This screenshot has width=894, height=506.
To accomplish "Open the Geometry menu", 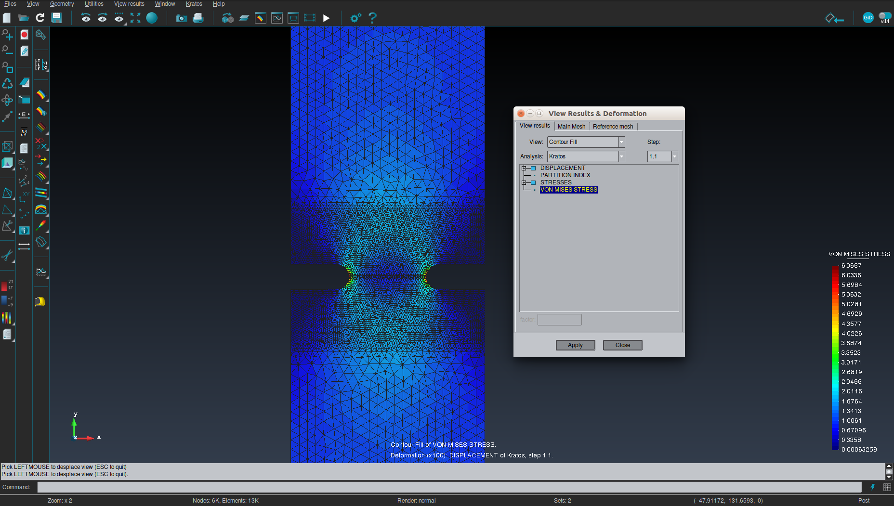I will [62, 4].
